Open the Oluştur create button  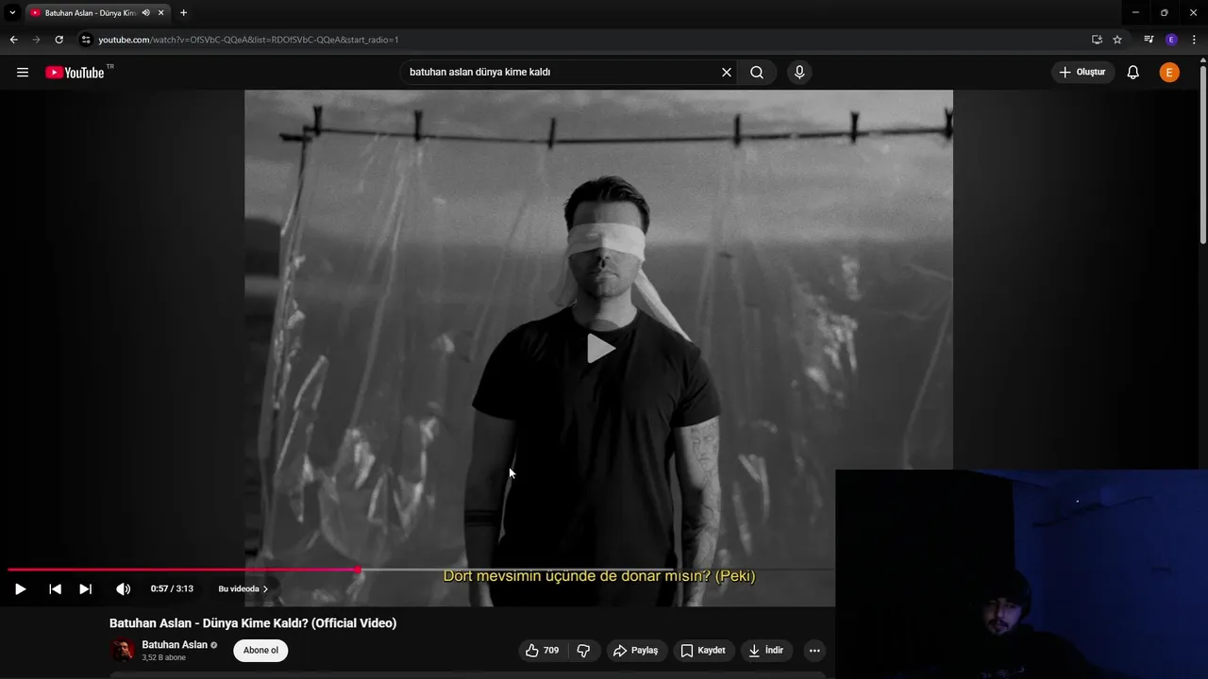click(1083, 73)
